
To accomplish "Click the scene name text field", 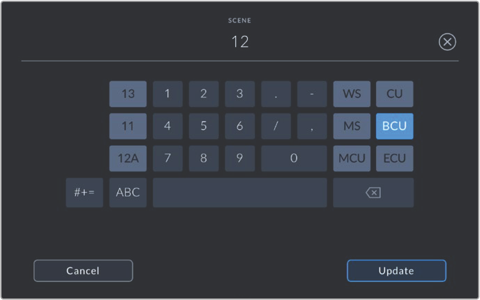I will tap(240, 42).
